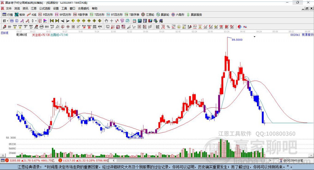
Task: Click the 日K线 period label
Action: [5, 33]
